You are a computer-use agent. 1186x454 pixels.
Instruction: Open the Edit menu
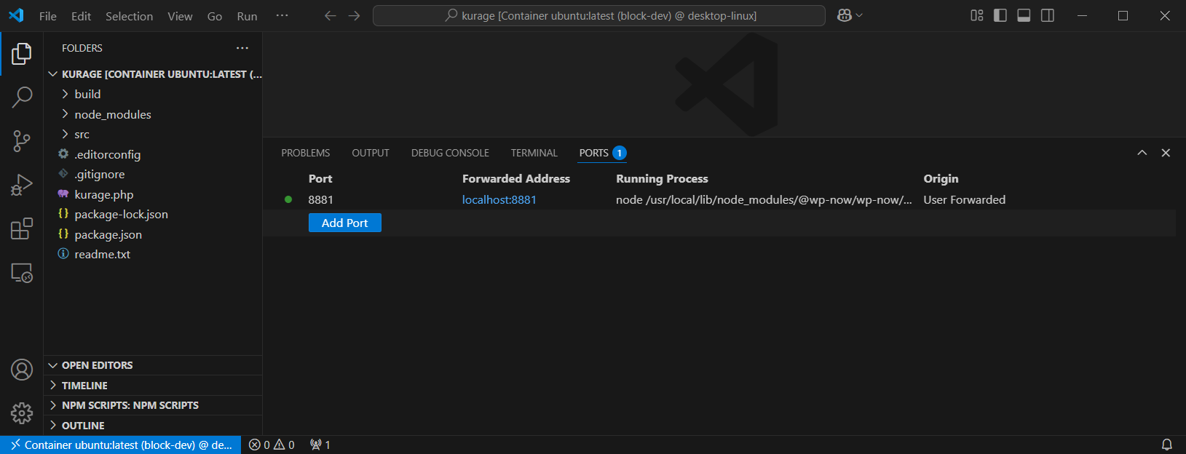point(81,16)
